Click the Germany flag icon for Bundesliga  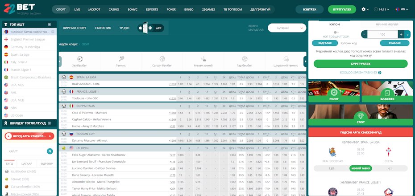(6, 47)
